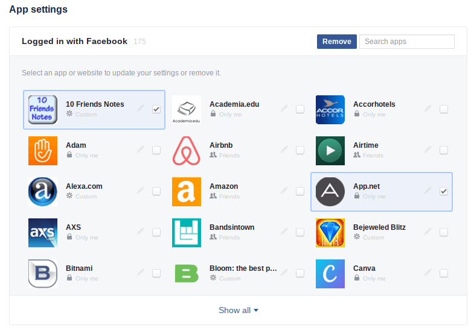Image resolution: width=474 pixels, height=336 pixels.
Task: Click the Canva app icon
Action: [330, 274]
